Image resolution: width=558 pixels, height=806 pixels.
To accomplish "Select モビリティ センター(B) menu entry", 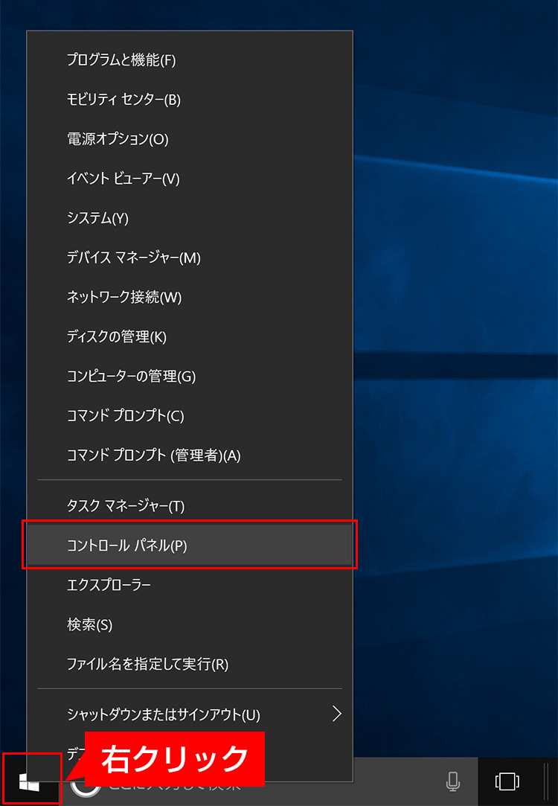I will click(x=189, y=100).
